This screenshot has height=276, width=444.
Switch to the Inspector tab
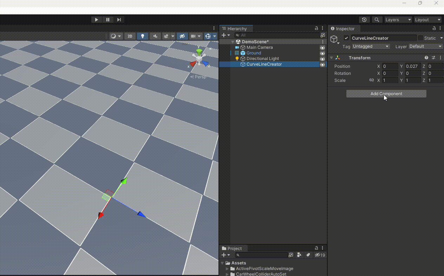coord(343,29)
